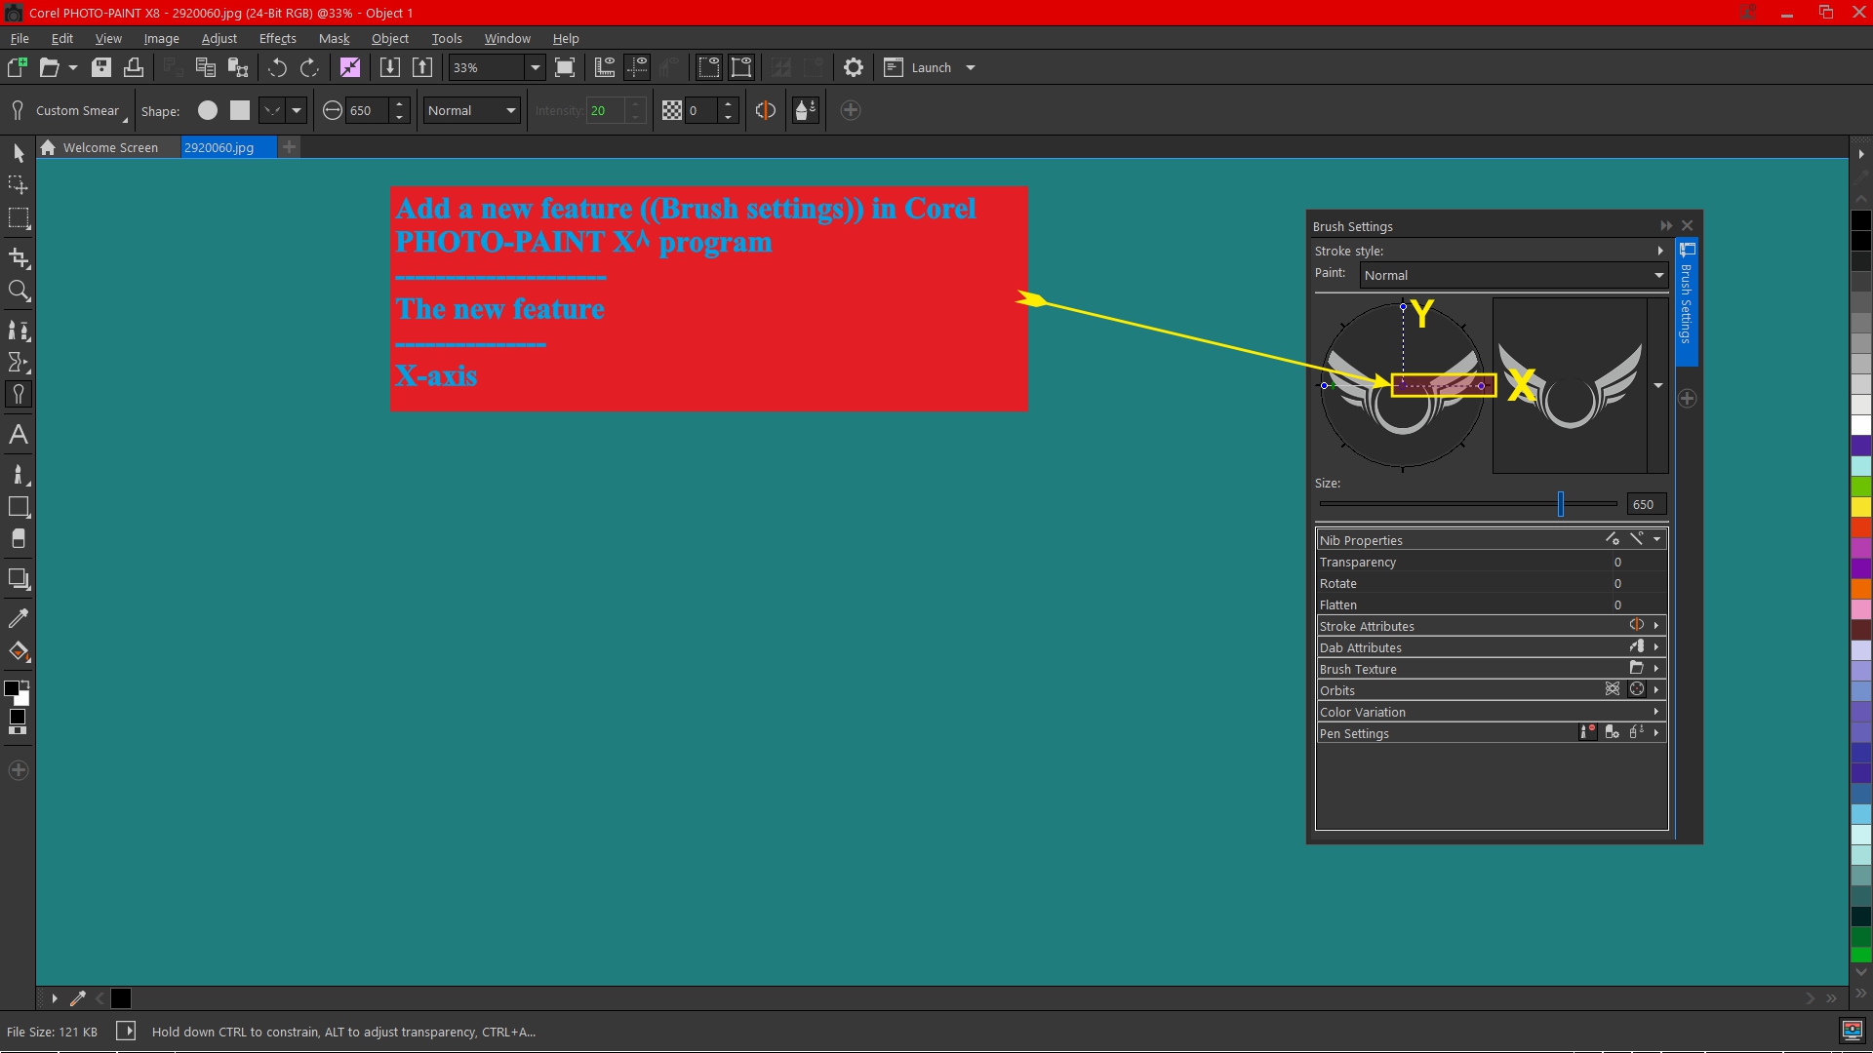Screen dimensions: 1873x1053
Task: Select the Eraser tool in toolbox
Action: (x=19, y=538)
